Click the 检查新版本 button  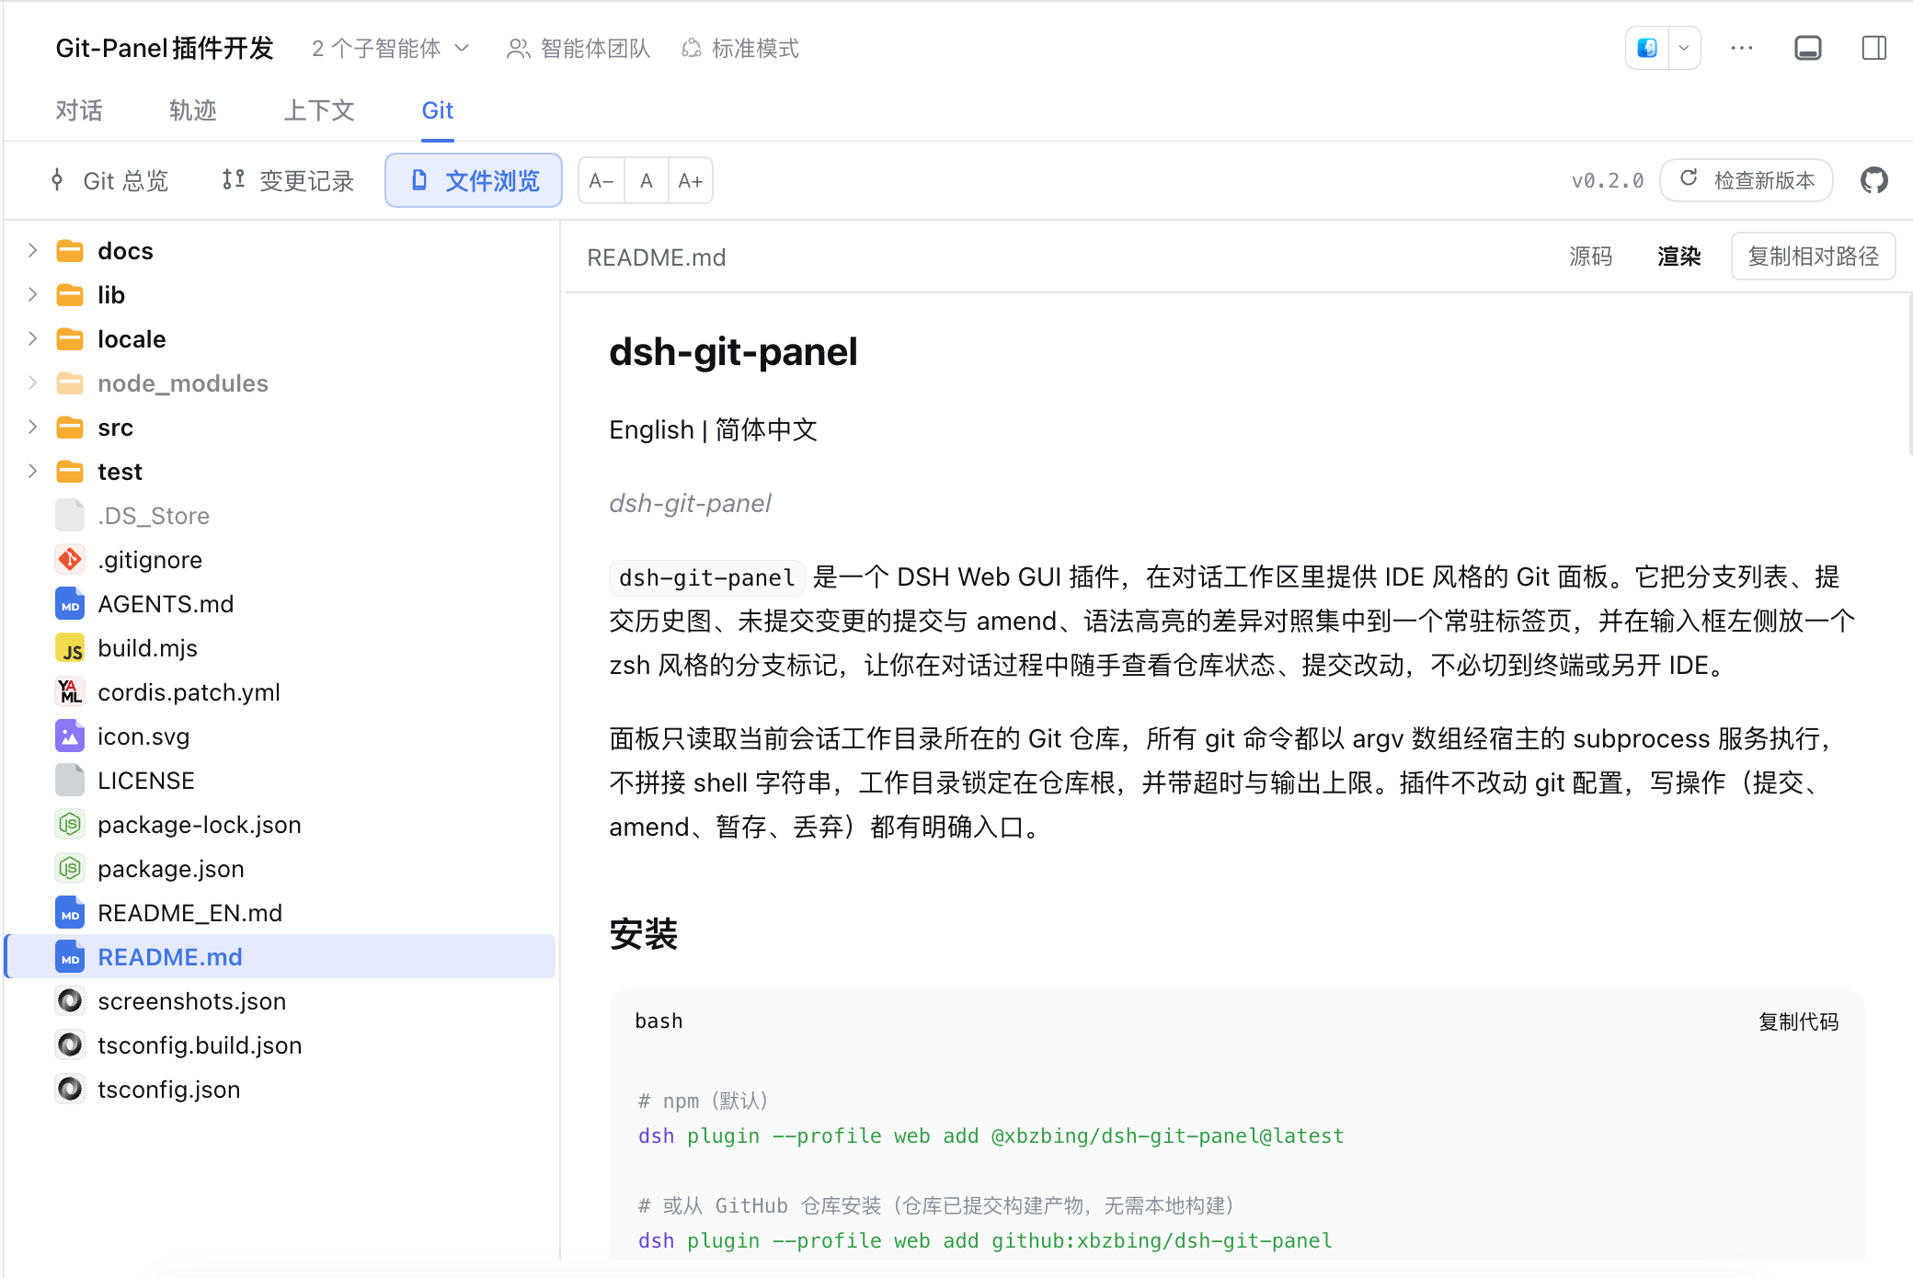tap(1747, 180)
